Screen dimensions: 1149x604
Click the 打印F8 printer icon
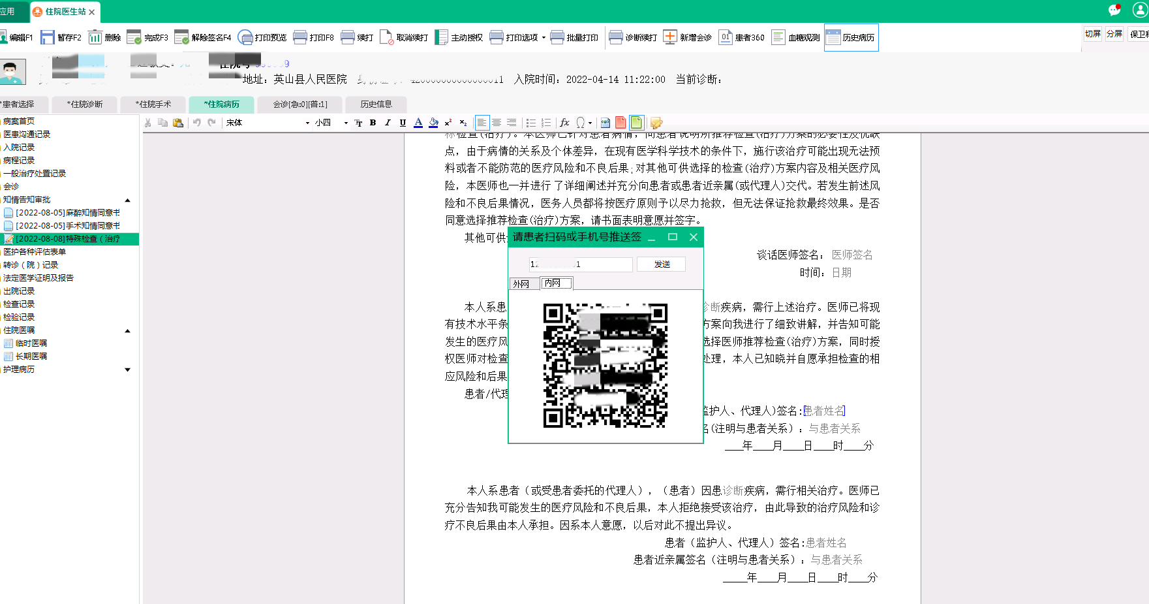(300, 37)
